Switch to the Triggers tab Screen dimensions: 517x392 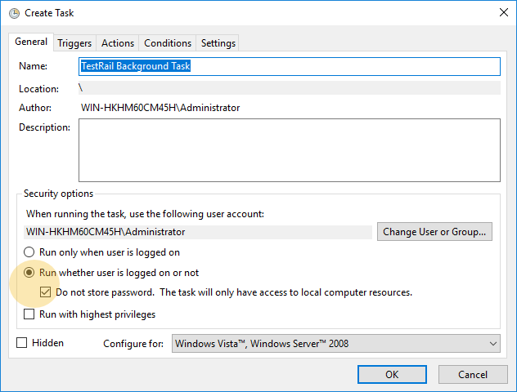pos(74,43)
